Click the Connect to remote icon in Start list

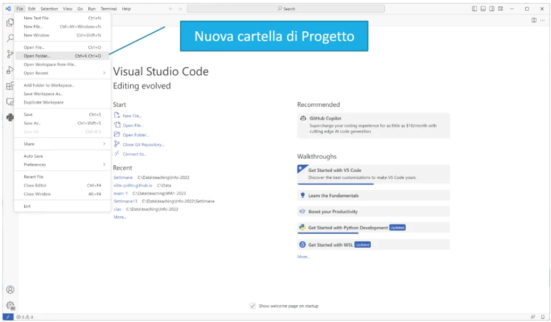(x=117, y=153)
